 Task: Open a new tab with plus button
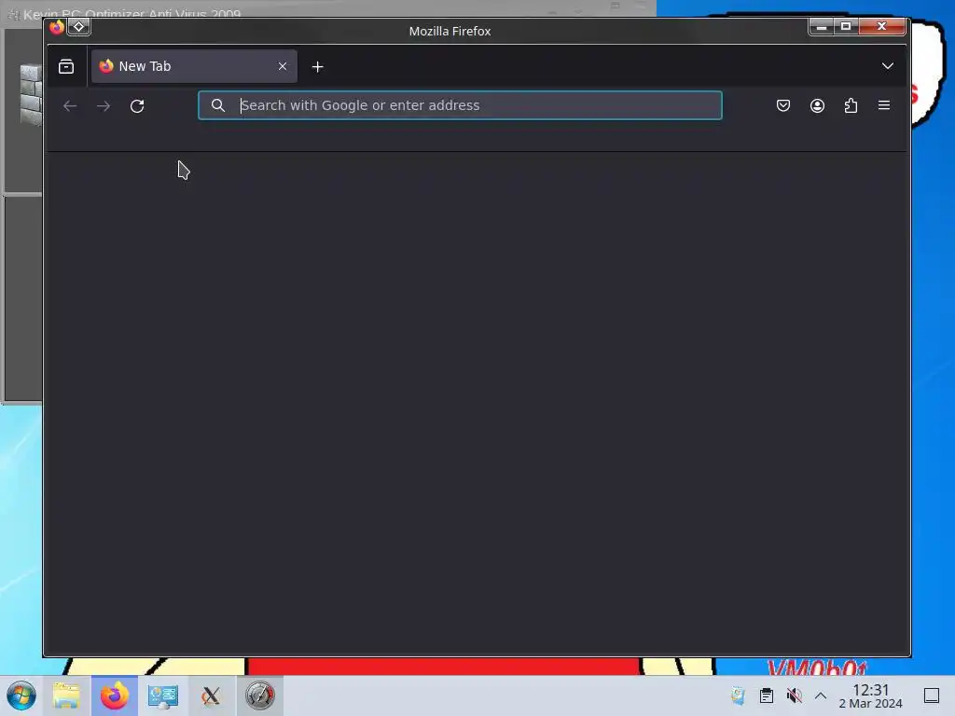click(x=317, y=67)
